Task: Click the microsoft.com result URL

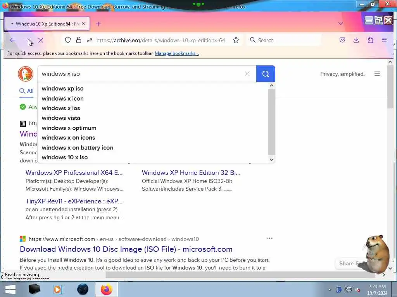Action: (x=114, y=239)
